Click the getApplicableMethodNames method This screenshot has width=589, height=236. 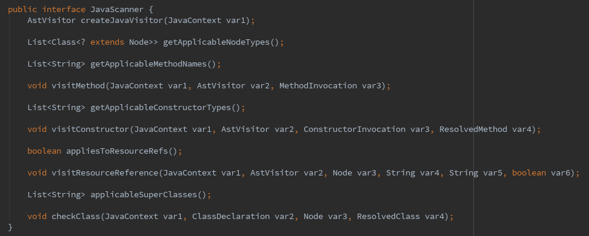click(x=148, y=64)
